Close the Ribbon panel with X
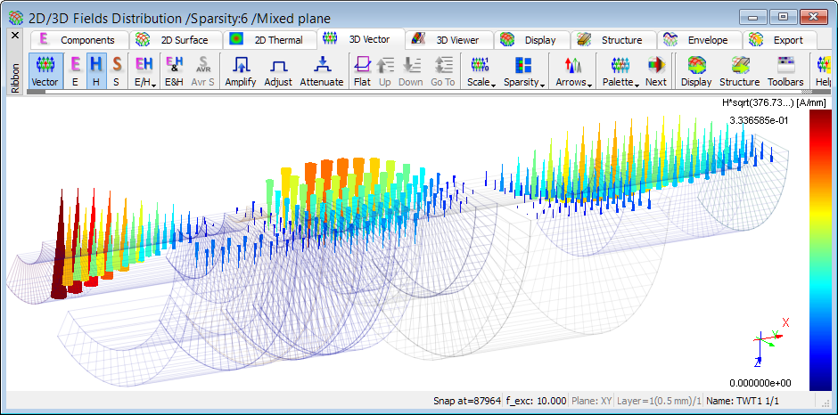 point(14,36)
